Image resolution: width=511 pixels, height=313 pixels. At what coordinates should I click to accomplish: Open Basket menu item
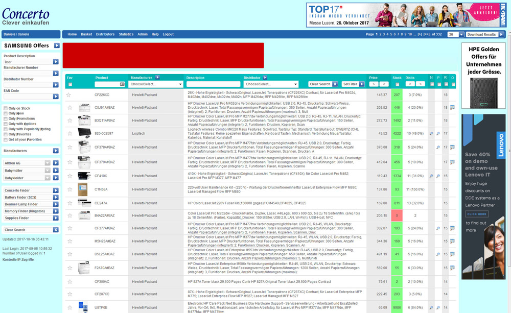click(x=86, y=34)
